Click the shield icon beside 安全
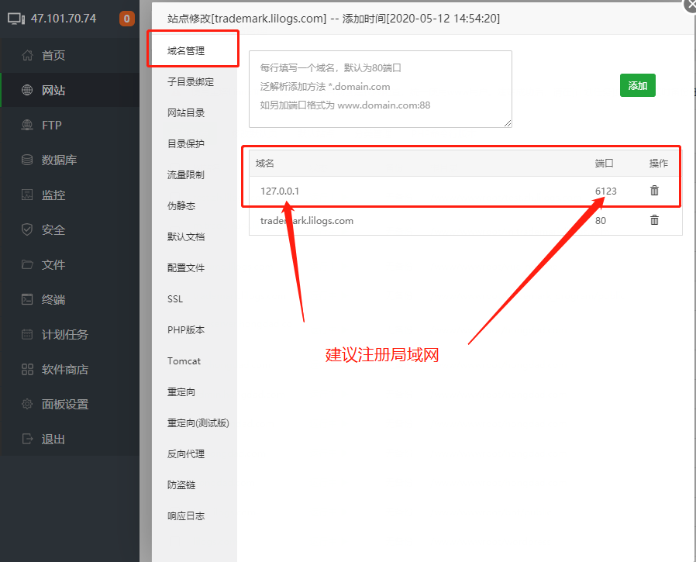Image resolution: width=696 pixels, height=562 pixels. coord(28,229)
